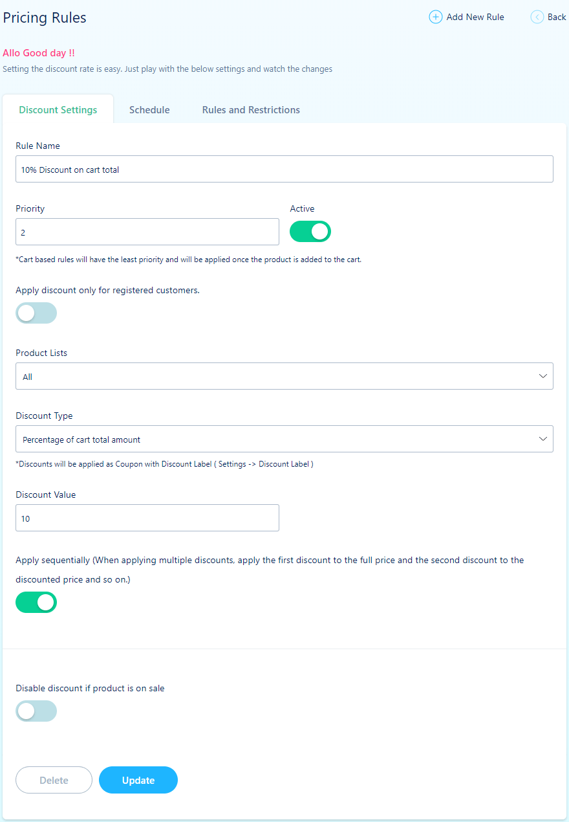Toggle the Active switch off
569x822 pixels.
tap(310, 232)
